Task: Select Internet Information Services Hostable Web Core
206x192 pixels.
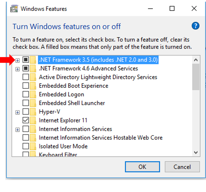Action: (x=101, y=138)
